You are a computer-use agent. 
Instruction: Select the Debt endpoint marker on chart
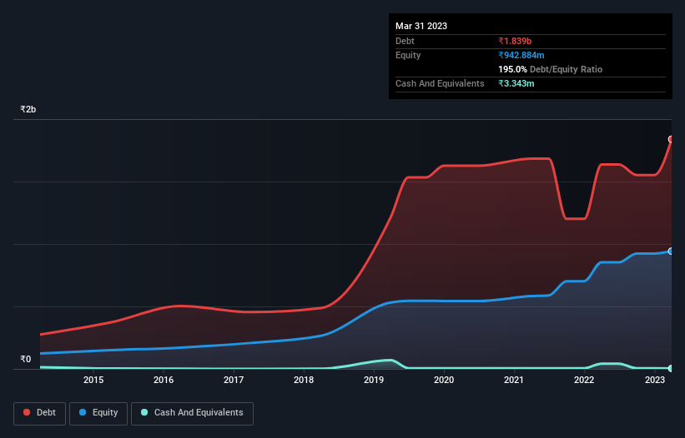pyautogui.click(x=671, y=139)
